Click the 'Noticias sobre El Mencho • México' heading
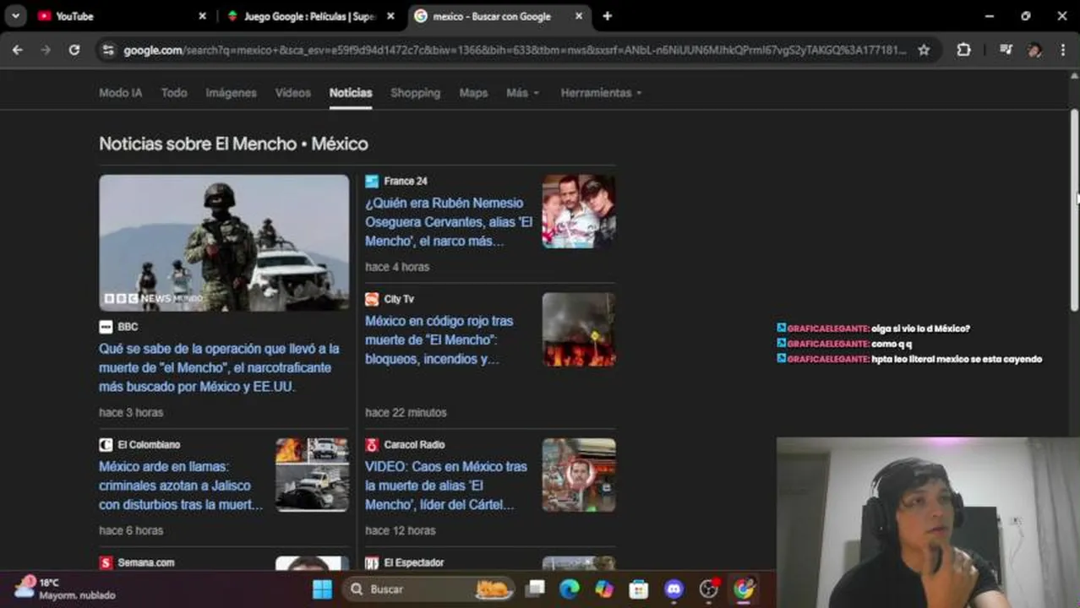Screen dimensions: 1080x608 click(x=233, y=144)
